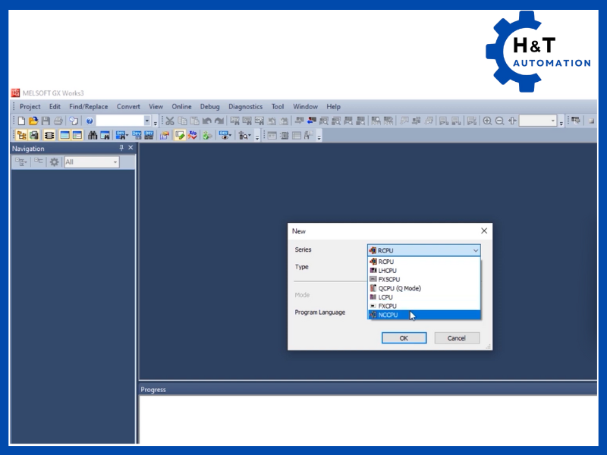Viewport: 607px width, 455px height.
Task: Click the Zoom Out magnifier icon
Action: (x=499, y=121)
